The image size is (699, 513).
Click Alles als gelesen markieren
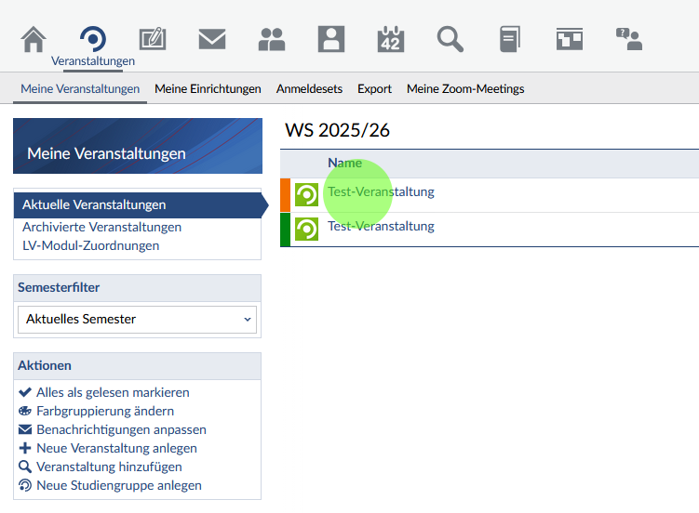[x=113, y=392]
